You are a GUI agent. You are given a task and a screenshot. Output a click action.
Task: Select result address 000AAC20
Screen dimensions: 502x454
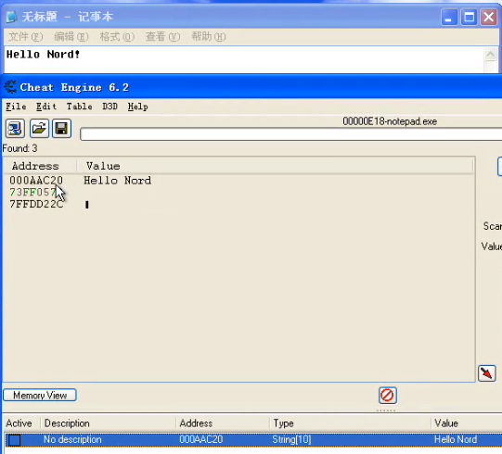coord(36,181)
